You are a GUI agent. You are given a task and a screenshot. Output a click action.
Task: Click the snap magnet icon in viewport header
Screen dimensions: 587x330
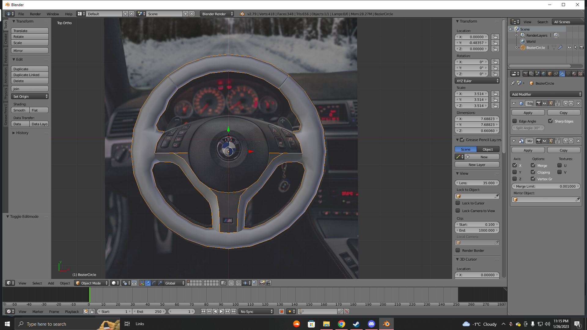click(x=238, y=283)
